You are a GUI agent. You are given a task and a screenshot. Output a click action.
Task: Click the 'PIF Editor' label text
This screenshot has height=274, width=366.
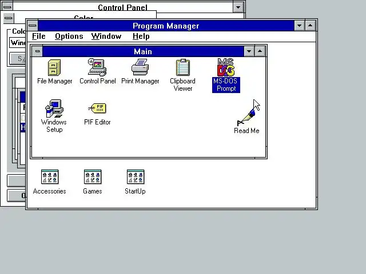97,122
